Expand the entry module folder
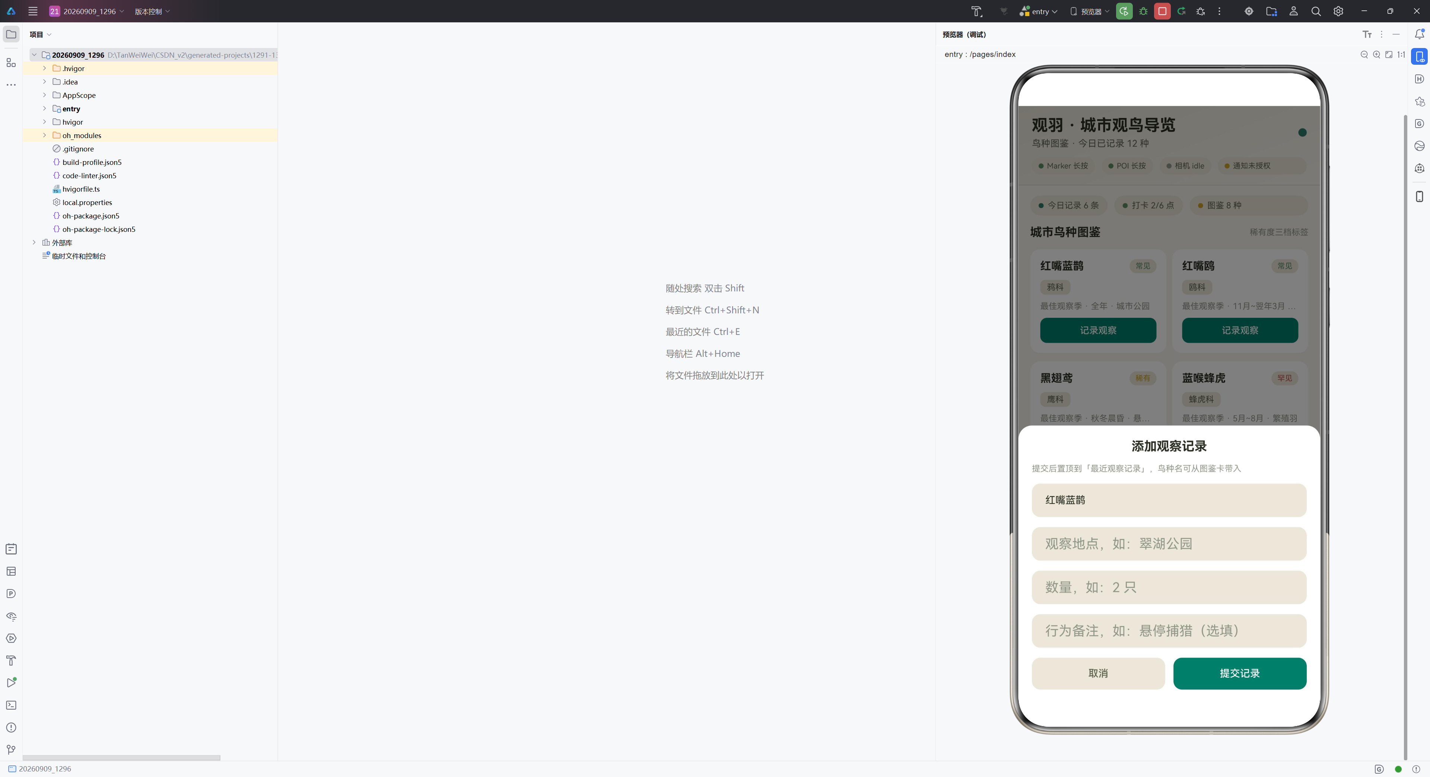The height and width of the screenshot is (777, 1430). (x=44, y=109)
